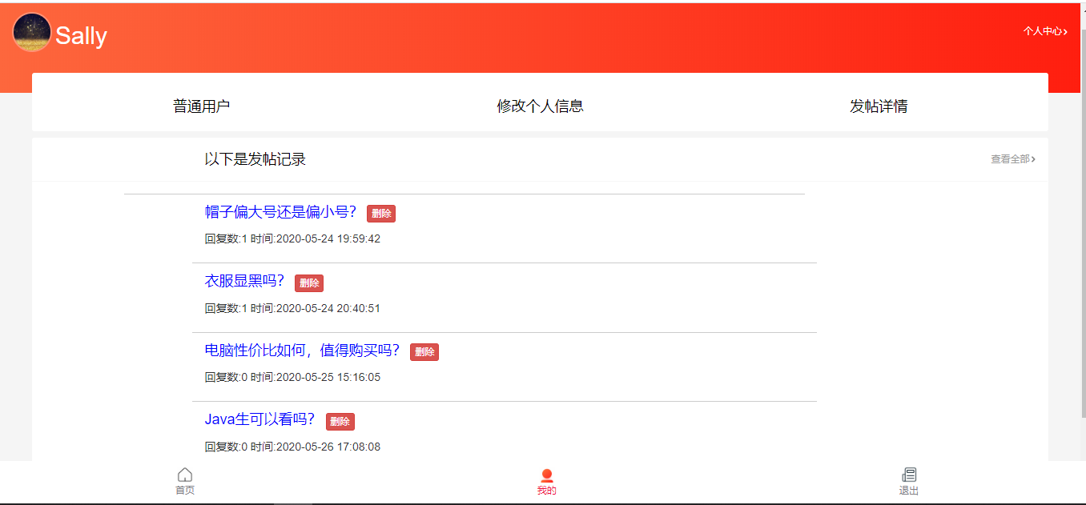Click timestamp 2020-05-24 20:40:51
Image resolution: width=1086 pixels, height=505 pixels.
click(328, 308)
